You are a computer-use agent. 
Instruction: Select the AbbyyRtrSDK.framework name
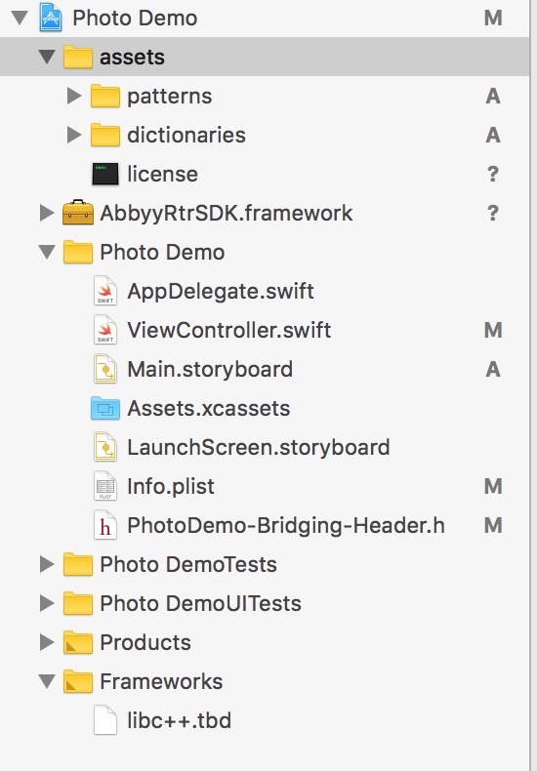coord(227,214)
